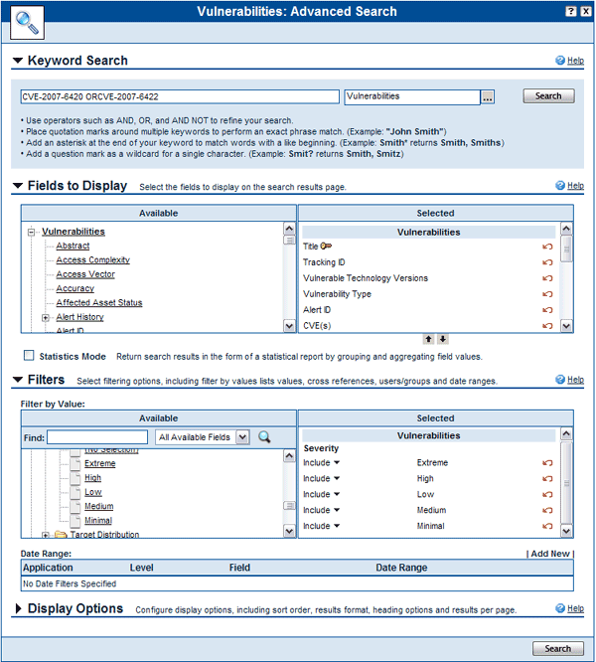This screenshot has width=596, height=662.
Task: Select the Access Vector field
Action: [85, 274]
